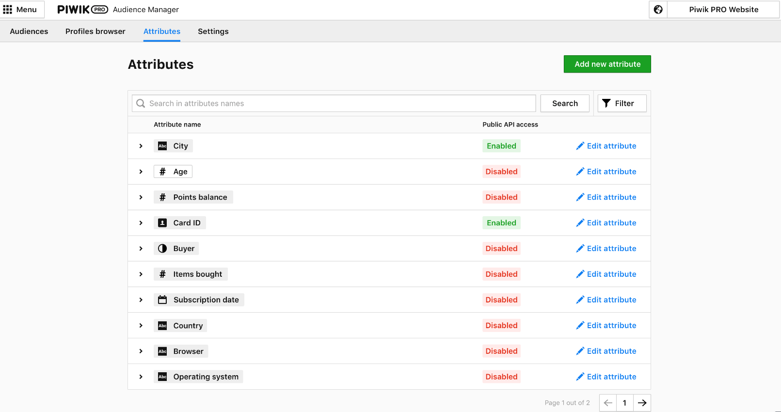Click the calendar icon beside Subscription date
This screenshot has height=412, width=781.
pos(162,300)
